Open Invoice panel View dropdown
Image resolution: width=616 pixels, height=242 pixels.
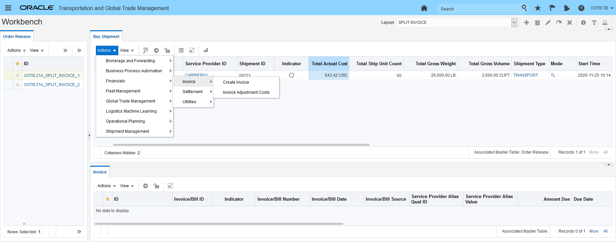tap(127, 186)
